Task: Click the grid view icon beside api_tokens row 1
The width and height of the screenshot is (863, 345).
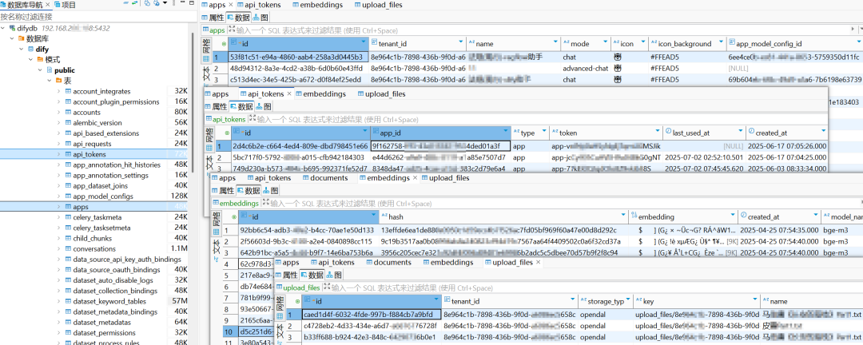Action: coord(208,147)
